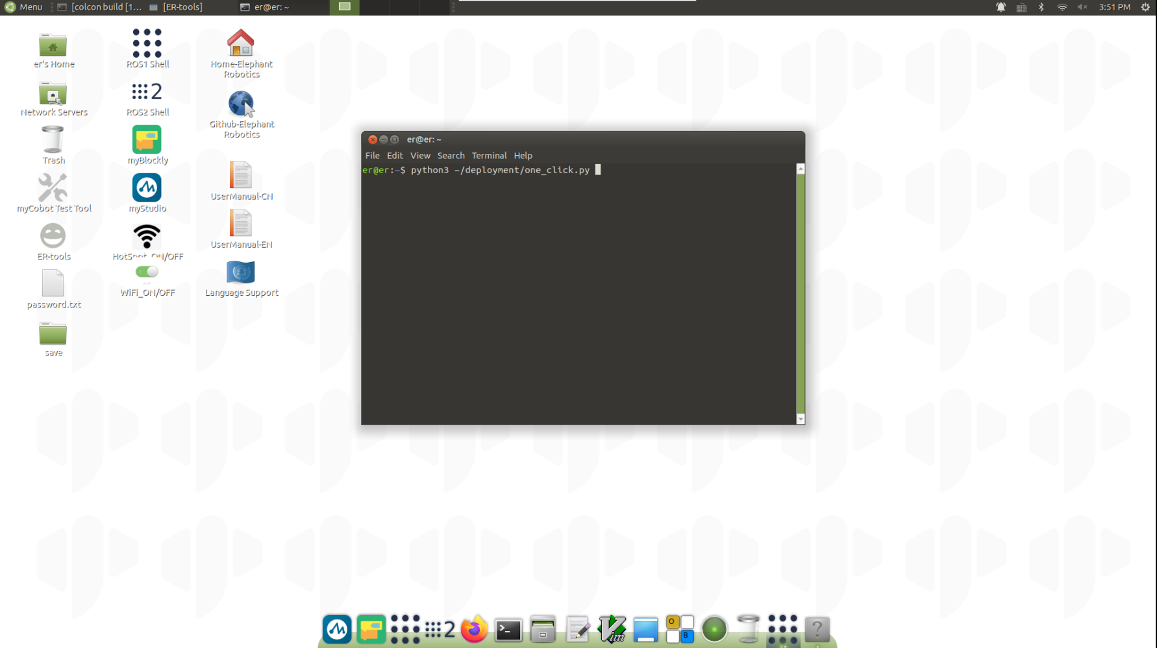Open the file manager drawer icon in dock
Image resolution: width=1157 pixels, height=648 pixels.
543,629
